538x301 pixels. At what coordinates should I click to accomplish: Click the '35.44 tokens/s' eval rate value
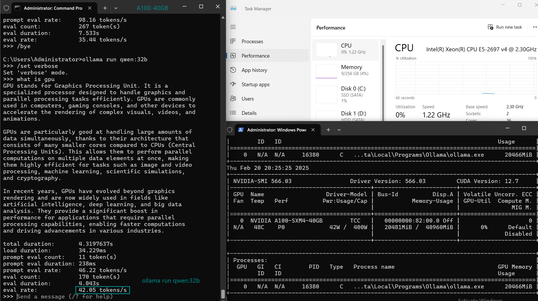(x=103, y=40)
